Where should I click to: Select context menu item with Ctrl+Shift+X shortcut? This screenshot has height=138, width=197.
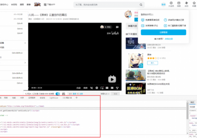(14, 73)
